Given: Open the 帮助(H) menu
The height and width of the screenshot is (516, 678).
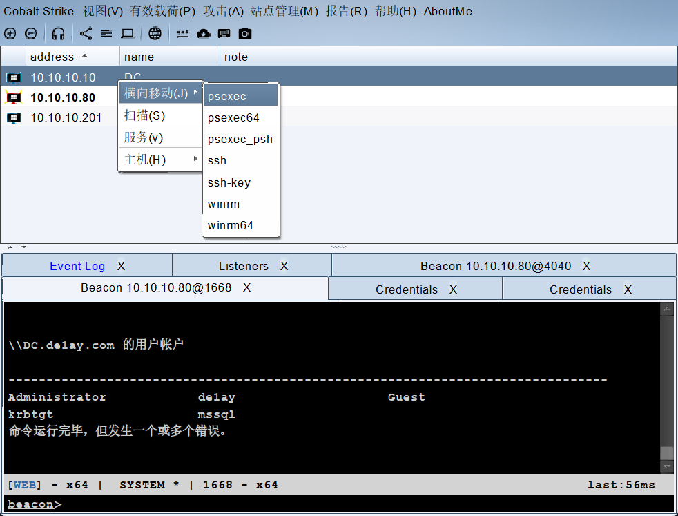Looking at the screenshot, I should [396, 11].
